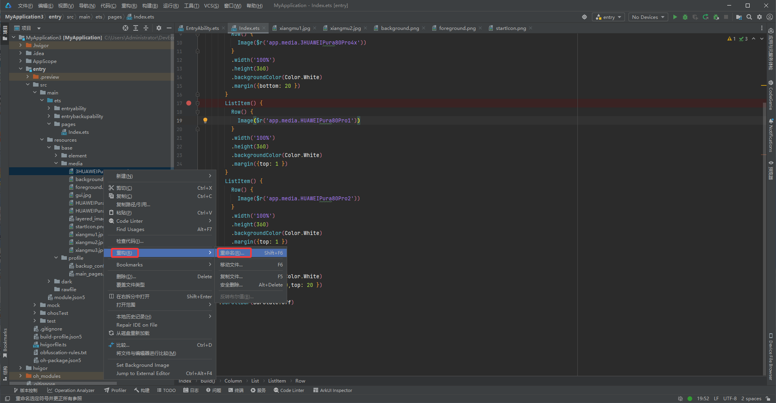This screenshot has width=776, height=403.
Task: Choose 重命名(R)... from the refactor submenu
Action: point(251,253)
